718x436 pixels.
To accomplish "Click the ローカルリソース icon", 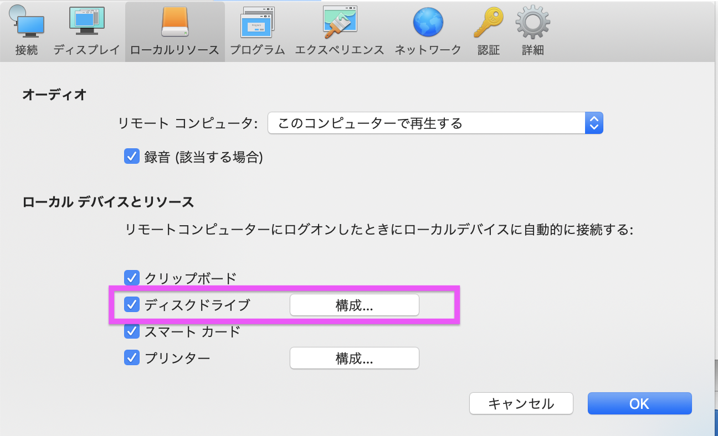I will 175,22.
